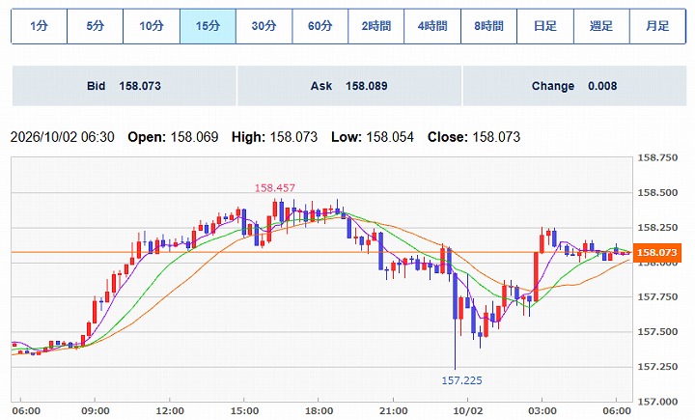Choose the 10分 timeframe tab
The image size is (695, 420).
152,26
